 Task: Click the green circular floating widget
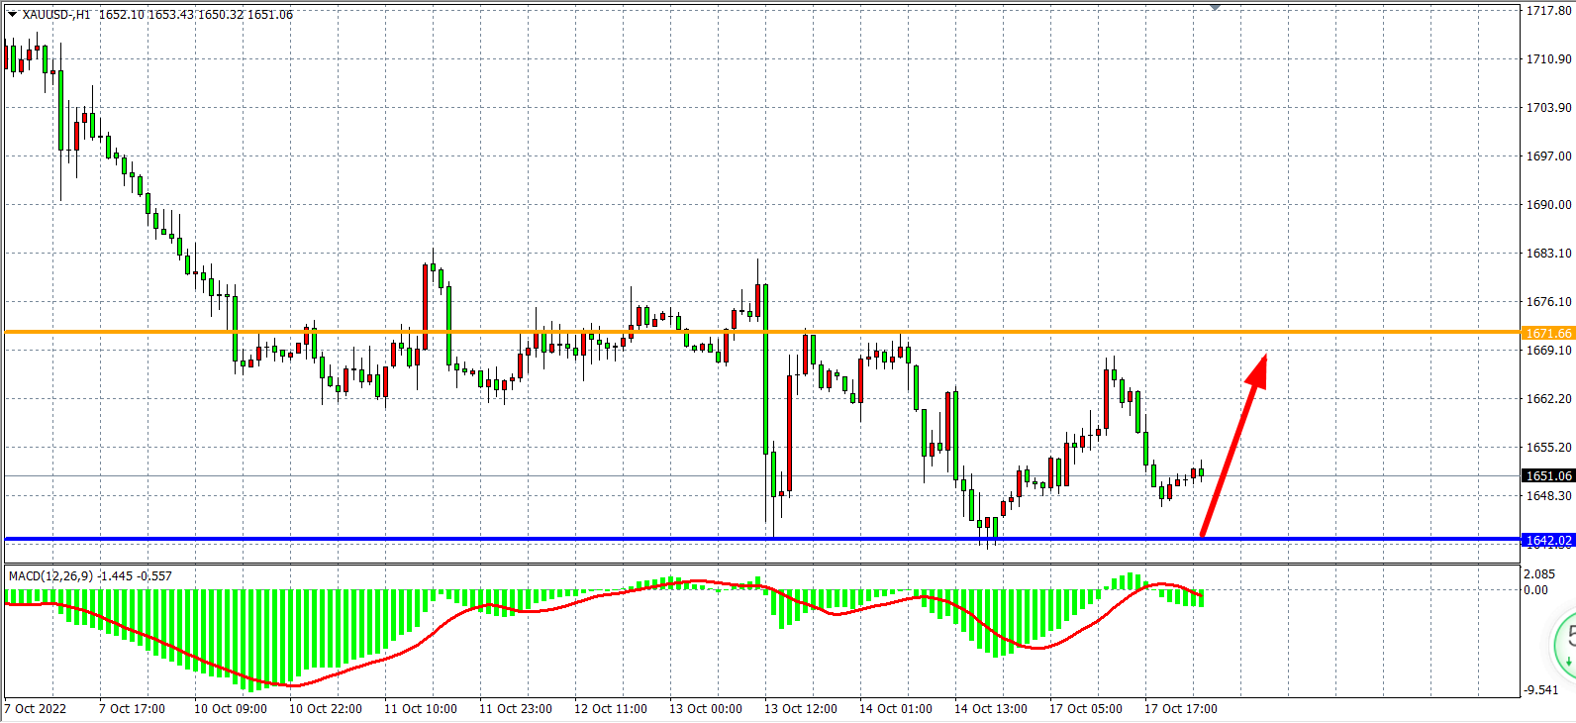[x=1565, y=641]
